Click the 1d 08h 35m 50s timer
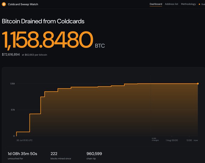 22,154
